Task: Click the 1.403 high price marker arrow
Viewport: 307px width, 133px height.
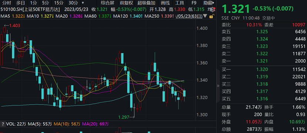Action: [x=7, y=25]
